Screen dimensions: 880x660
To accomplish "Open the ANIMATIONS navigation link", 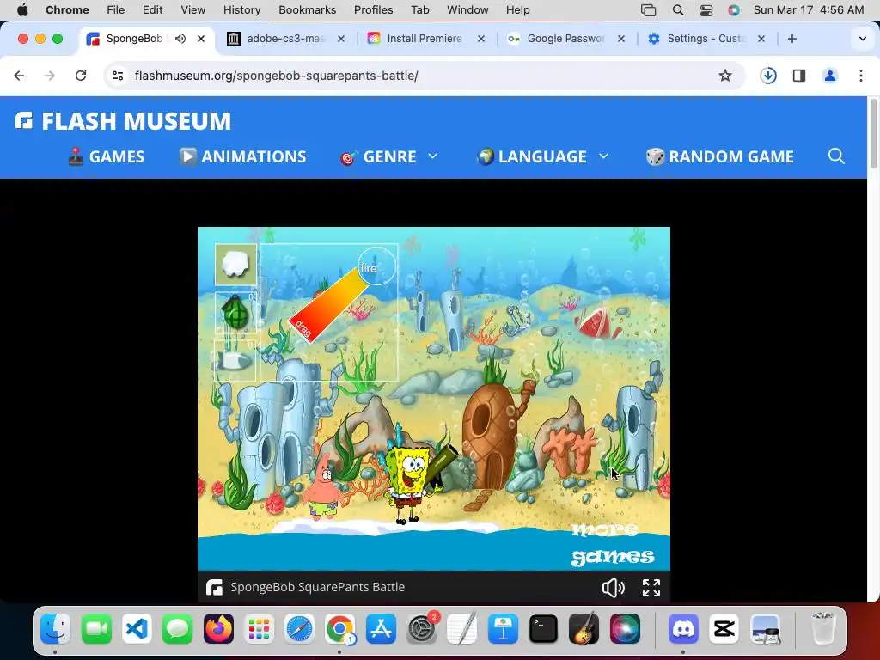I will pos(242,156).
